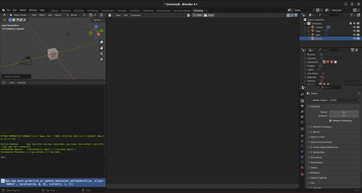Enable the Bloom checkbox
Viewport: 362px width, 193px height.
(311, 132)
